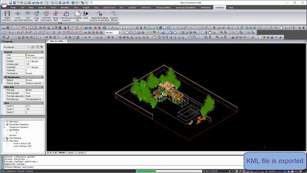Click the undo arrow in quick access bar
Image resolution: width=307 pixels, height=173 pixels.
click(x=34, y=3)
